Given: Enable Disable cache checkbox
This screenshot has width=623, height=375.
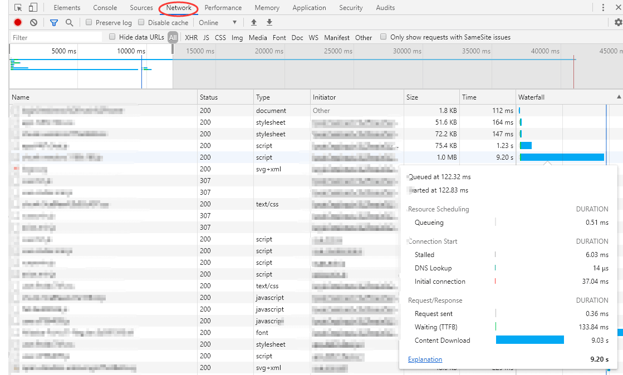Looking at the screenshot, I should coord(141,22).
